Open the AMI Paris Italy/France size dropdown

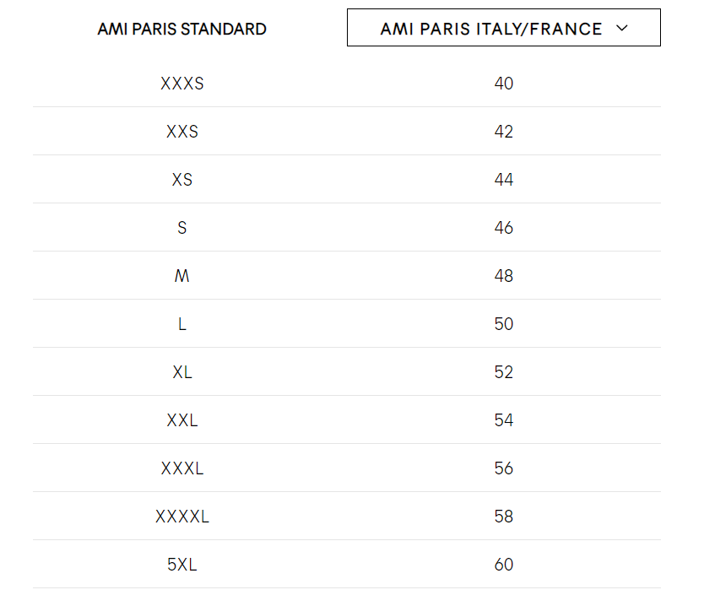point(503,27)
